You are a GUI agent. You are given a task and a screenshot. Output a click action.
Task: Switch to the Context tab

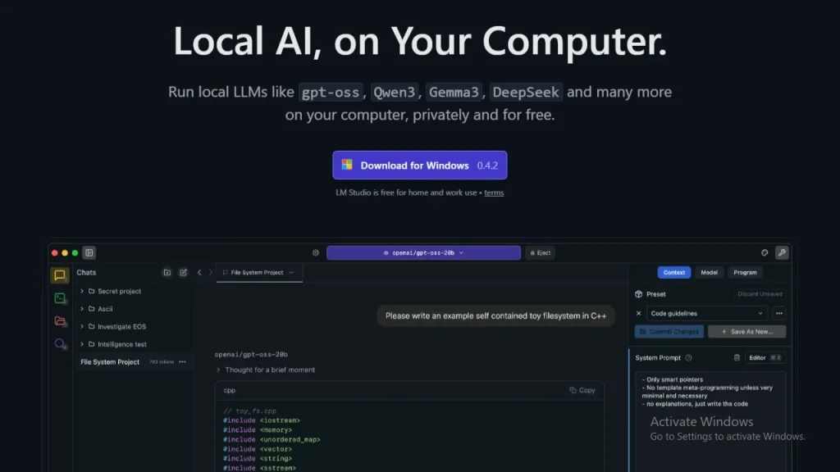coord(674,272)
